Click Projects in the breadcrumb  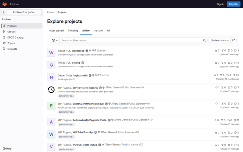62,12
